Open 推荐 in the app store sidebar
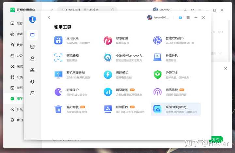This screenshot has width=235, height=153. (17, 23)
